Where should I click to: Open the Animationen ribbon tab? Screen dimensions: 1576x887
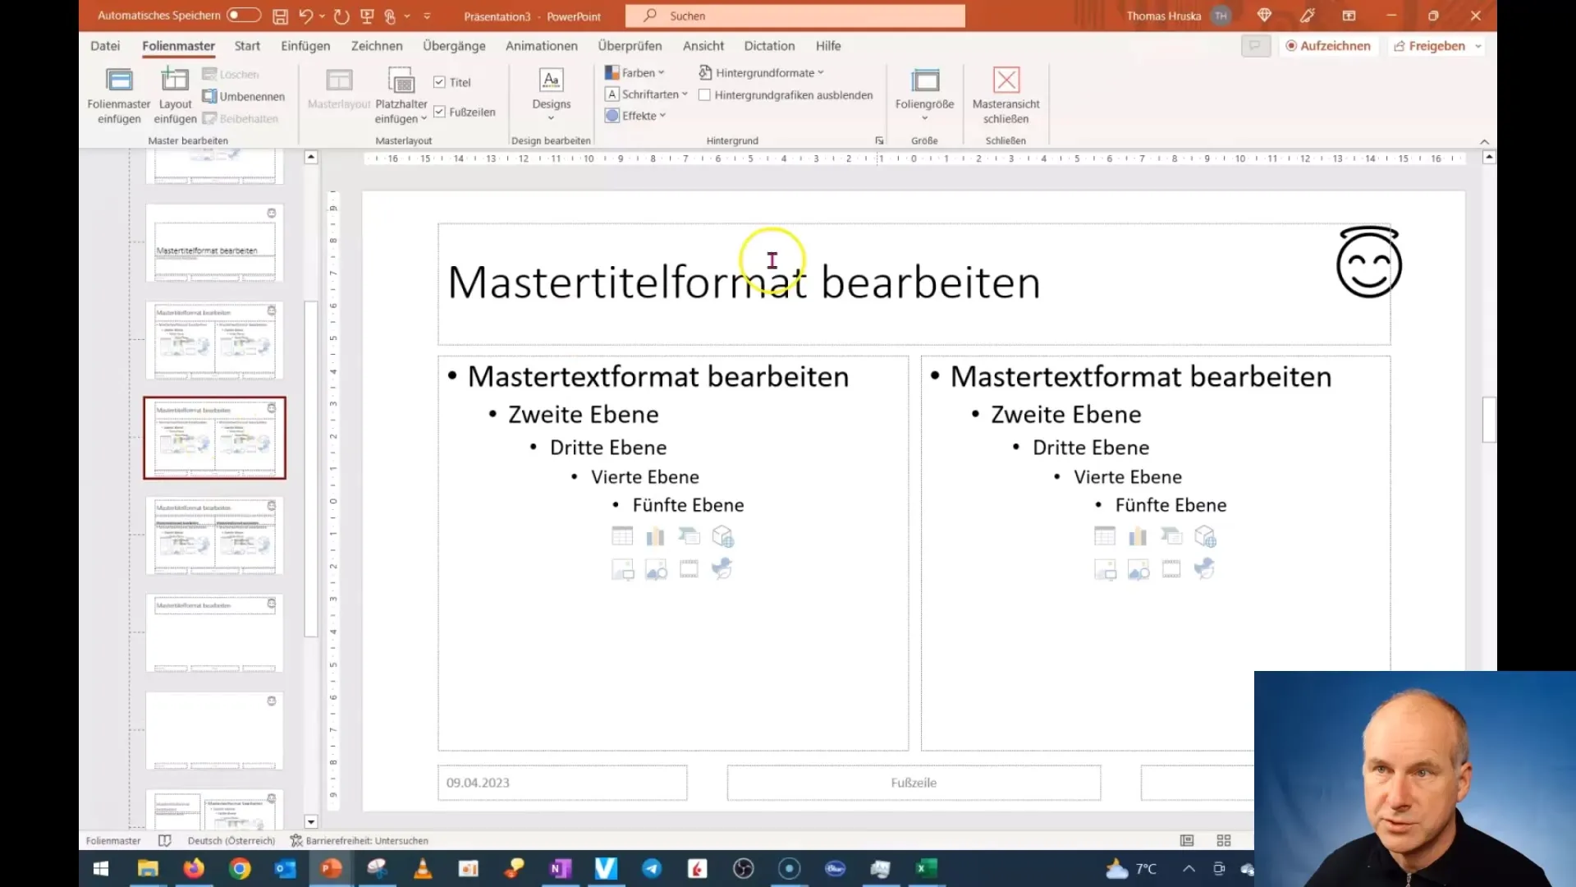click(x=541, y=45)
